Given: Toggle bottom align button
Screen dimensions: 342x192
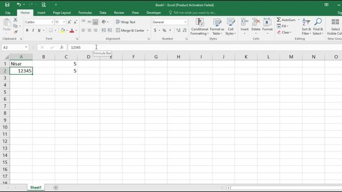Looking at the screenshot, I should click(x=95, y=22).
